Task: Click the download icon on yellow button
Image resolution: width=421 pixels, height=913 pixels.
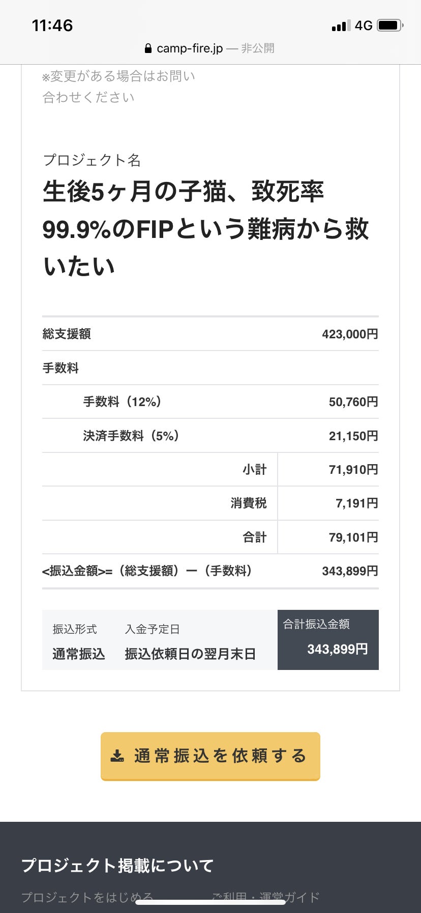Action: [117, 756]
